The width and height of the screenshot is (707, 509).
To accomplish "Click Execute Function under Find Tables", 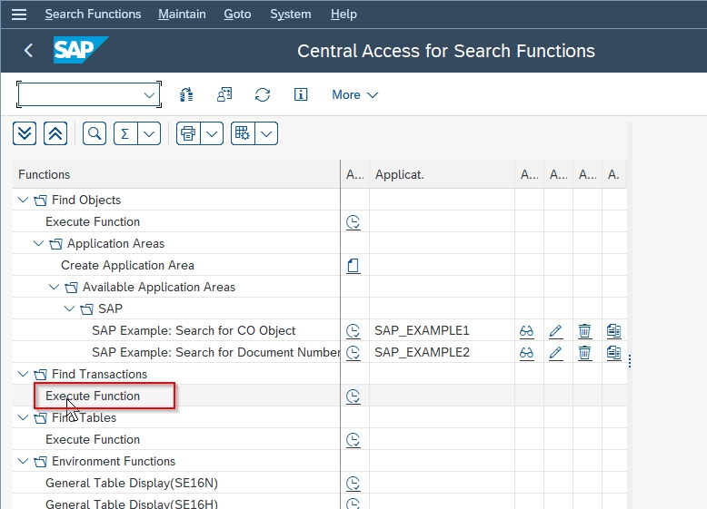I will pos(93,439).
